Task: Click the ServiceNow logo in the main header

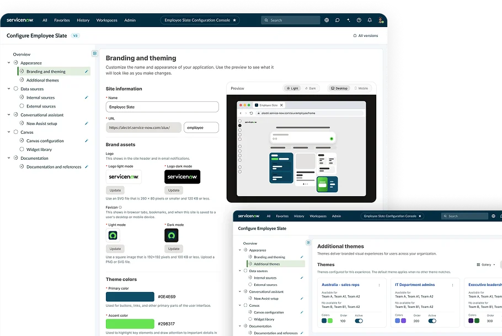Action: click(x=20, y=20)
